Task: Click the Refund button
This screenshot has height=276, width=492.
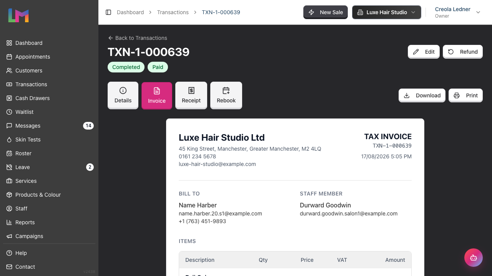Action: click(x=463, y=52)
